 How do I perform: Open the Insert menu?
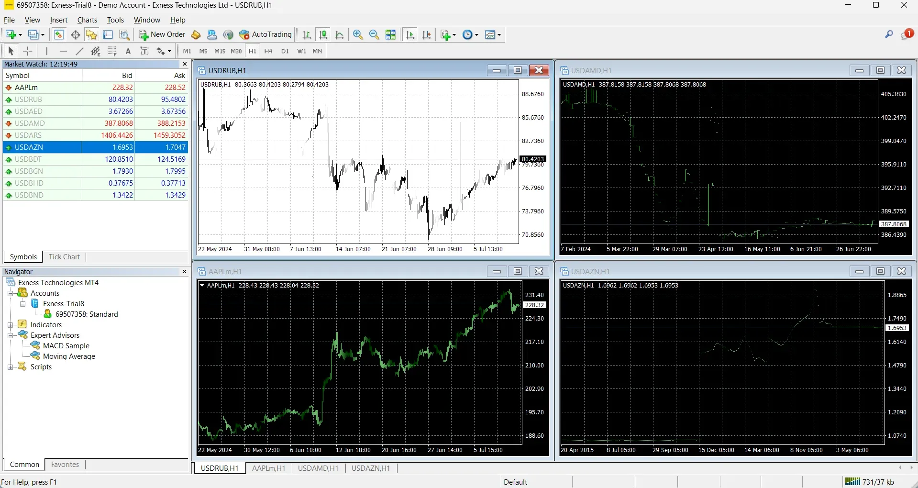pyautogui.click(x=59, y=20)
